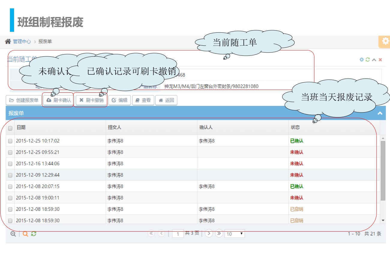Open the rows-per-page dropdown showing 10
Viewport: 390px width, 270px height.
235,234
